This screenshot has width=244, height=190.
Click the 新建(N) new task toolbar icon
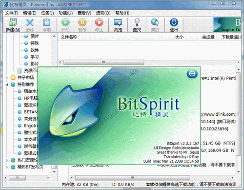point(13,22)
